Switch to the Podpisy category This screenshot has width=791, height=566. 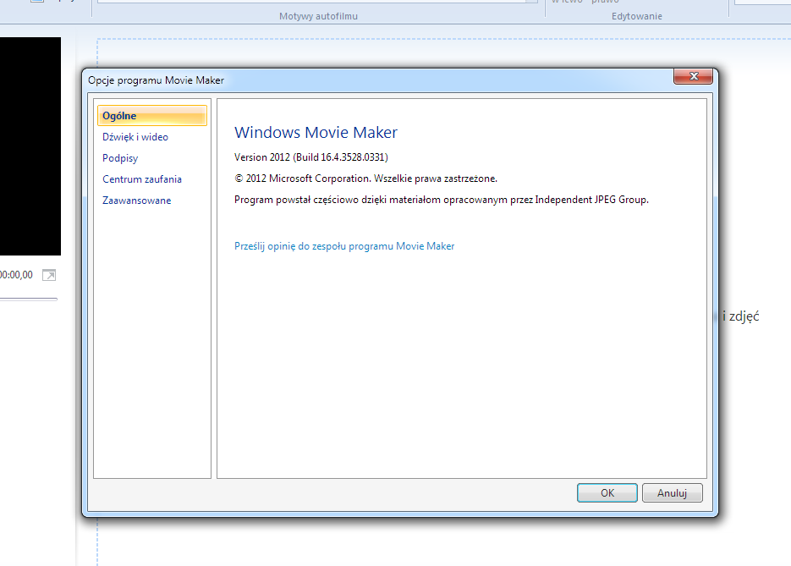pyautogui.click(x=120, y=158)
